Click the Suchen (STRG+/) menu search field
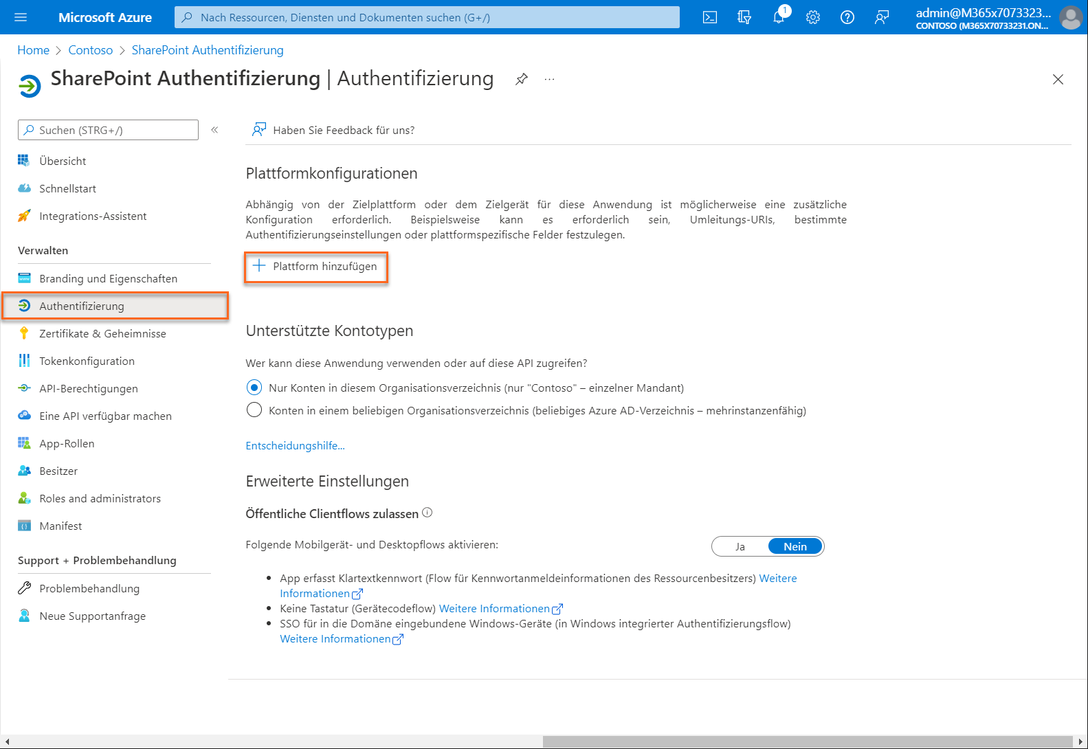The width and height of the screenshot is (1088, 749). click(108, 130)
